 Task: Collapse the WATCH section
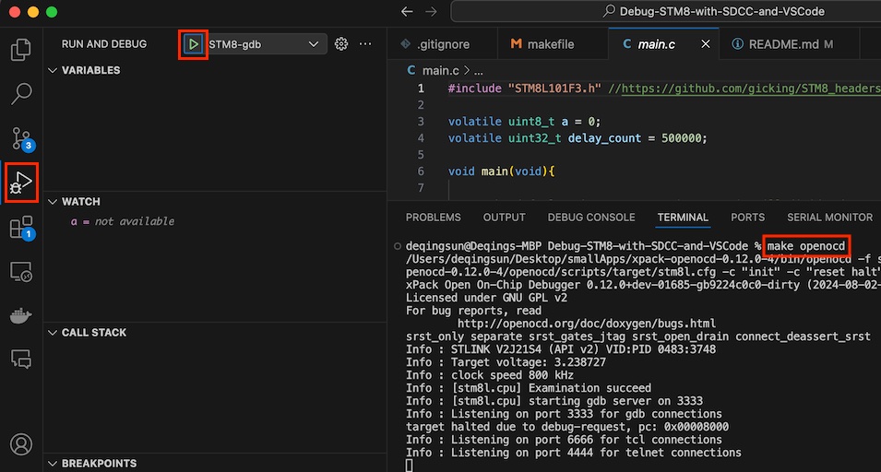click(53, 202)
